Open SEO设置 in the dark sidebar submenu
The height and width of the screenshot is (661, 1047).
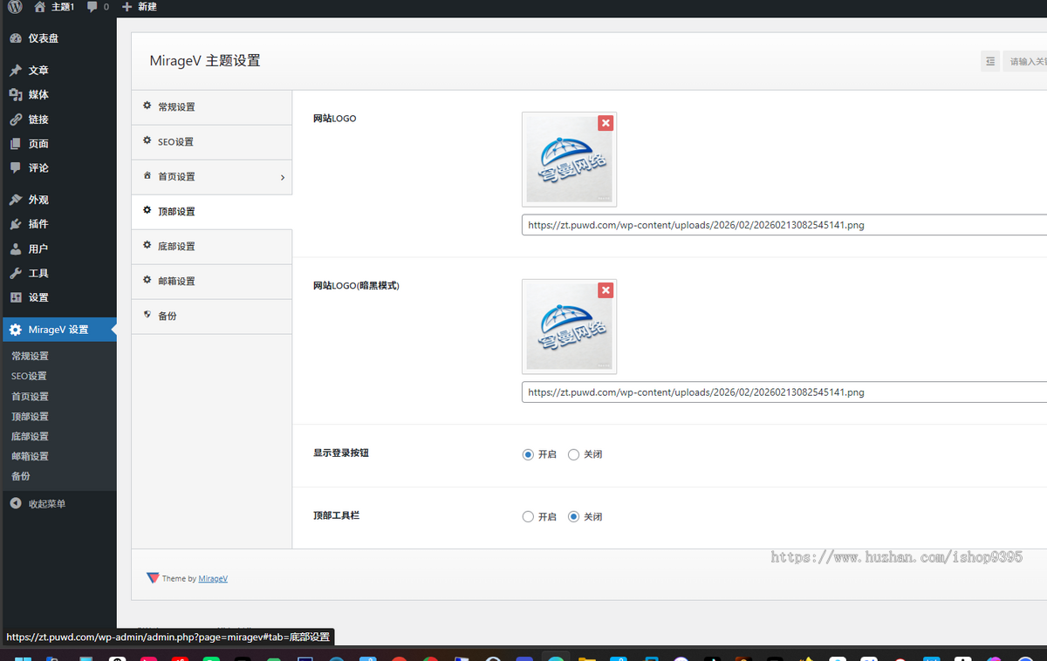pyautogui.click(x=29, y=376)
